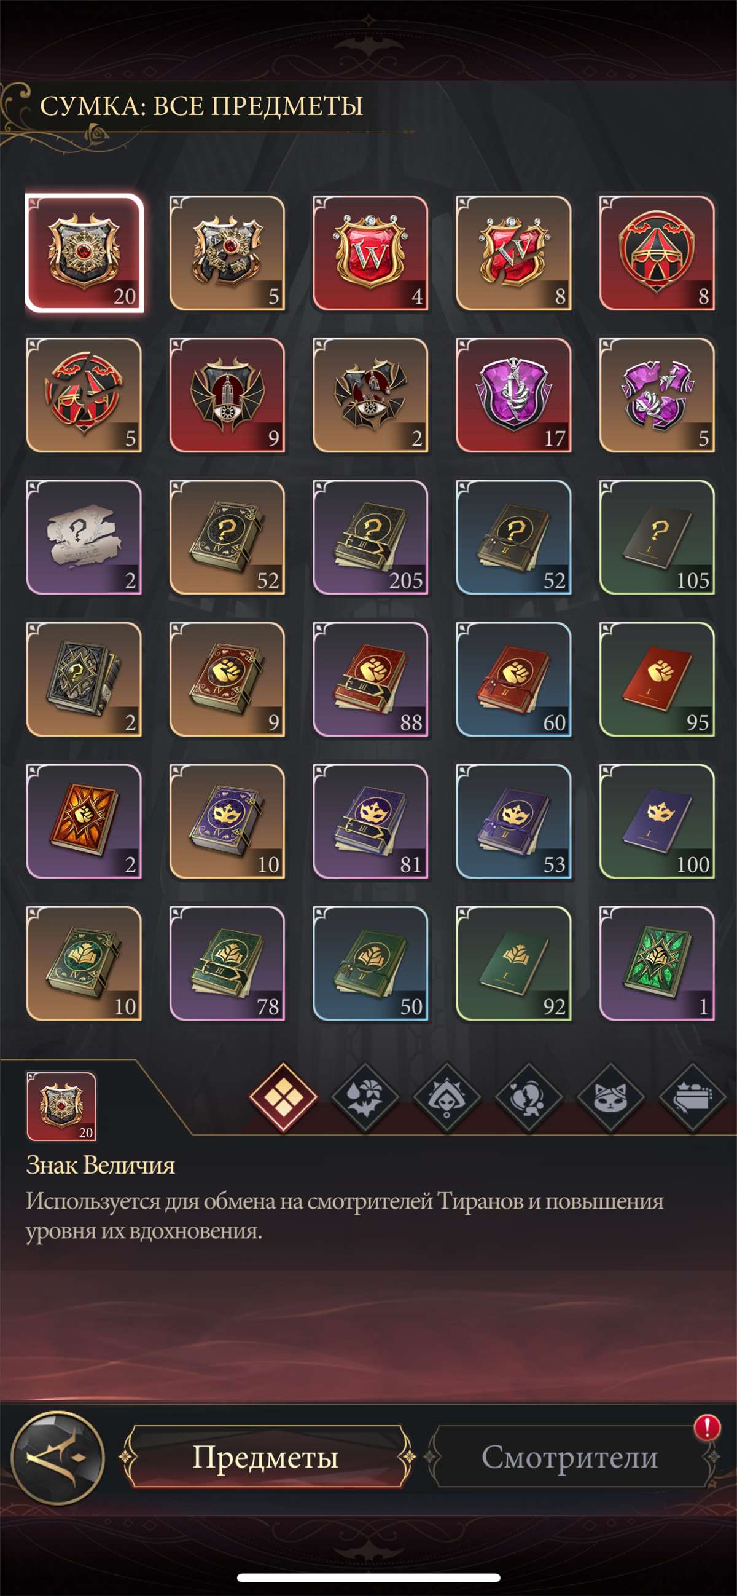Select the red fist book with 88

pos(370,679)
